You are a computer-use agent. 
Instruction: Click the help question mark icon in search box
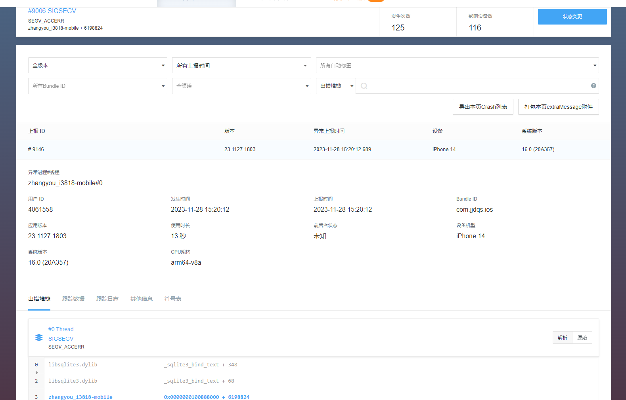click(593, 86)
